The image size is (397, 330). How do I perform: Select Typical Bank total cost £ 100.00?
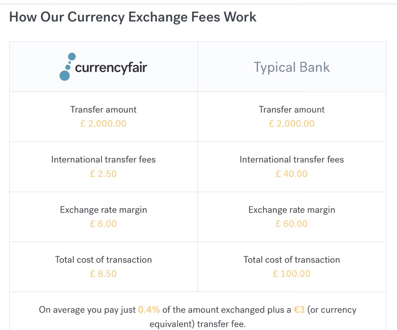coord(292,273)
